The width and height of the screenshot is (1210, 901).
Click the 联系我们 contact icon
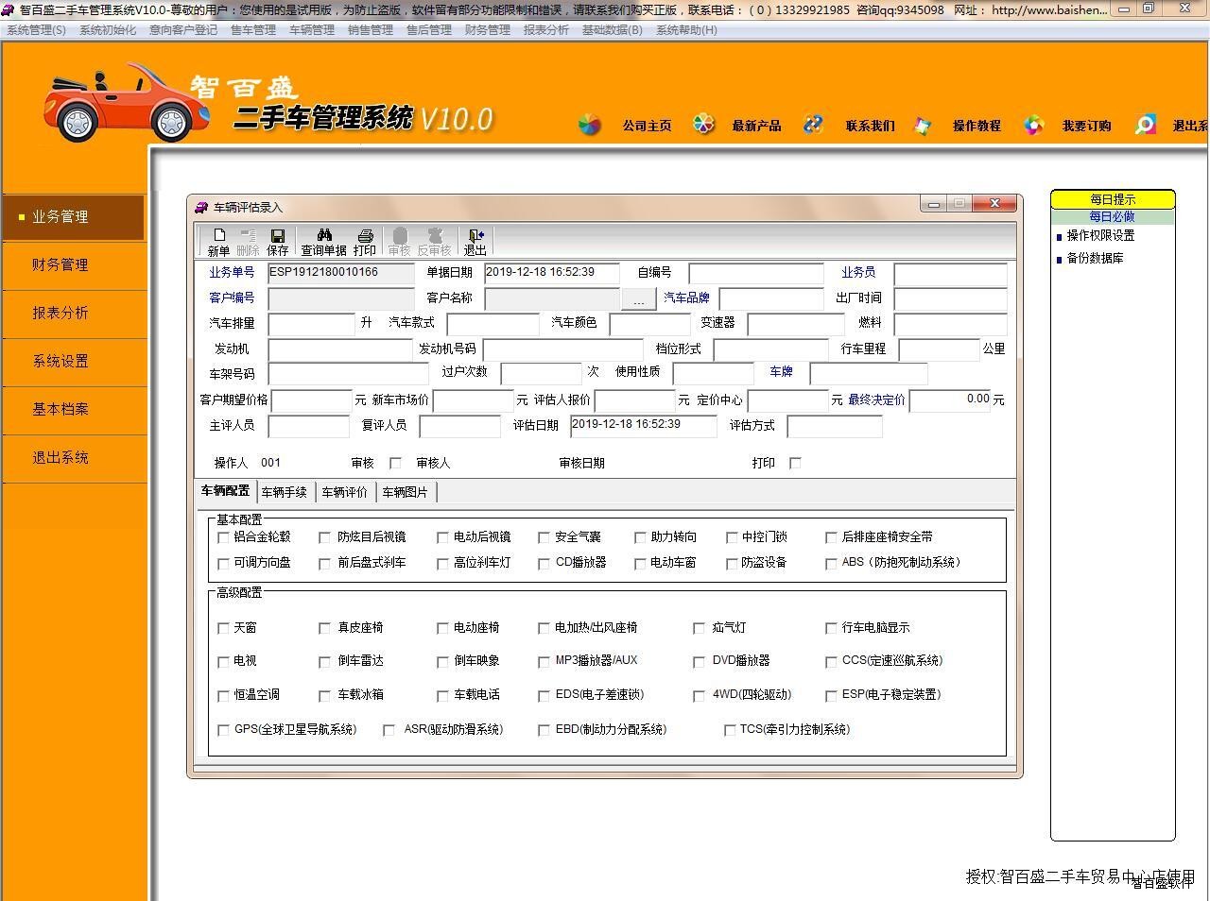coord(813,125)
